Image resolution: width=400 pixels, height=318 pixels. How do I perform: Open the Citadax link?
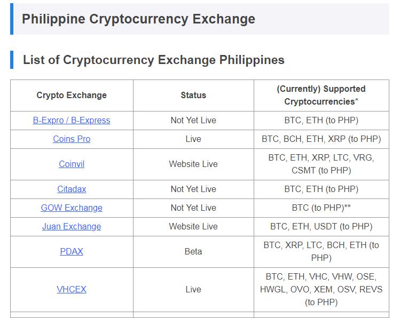[72, 189]
